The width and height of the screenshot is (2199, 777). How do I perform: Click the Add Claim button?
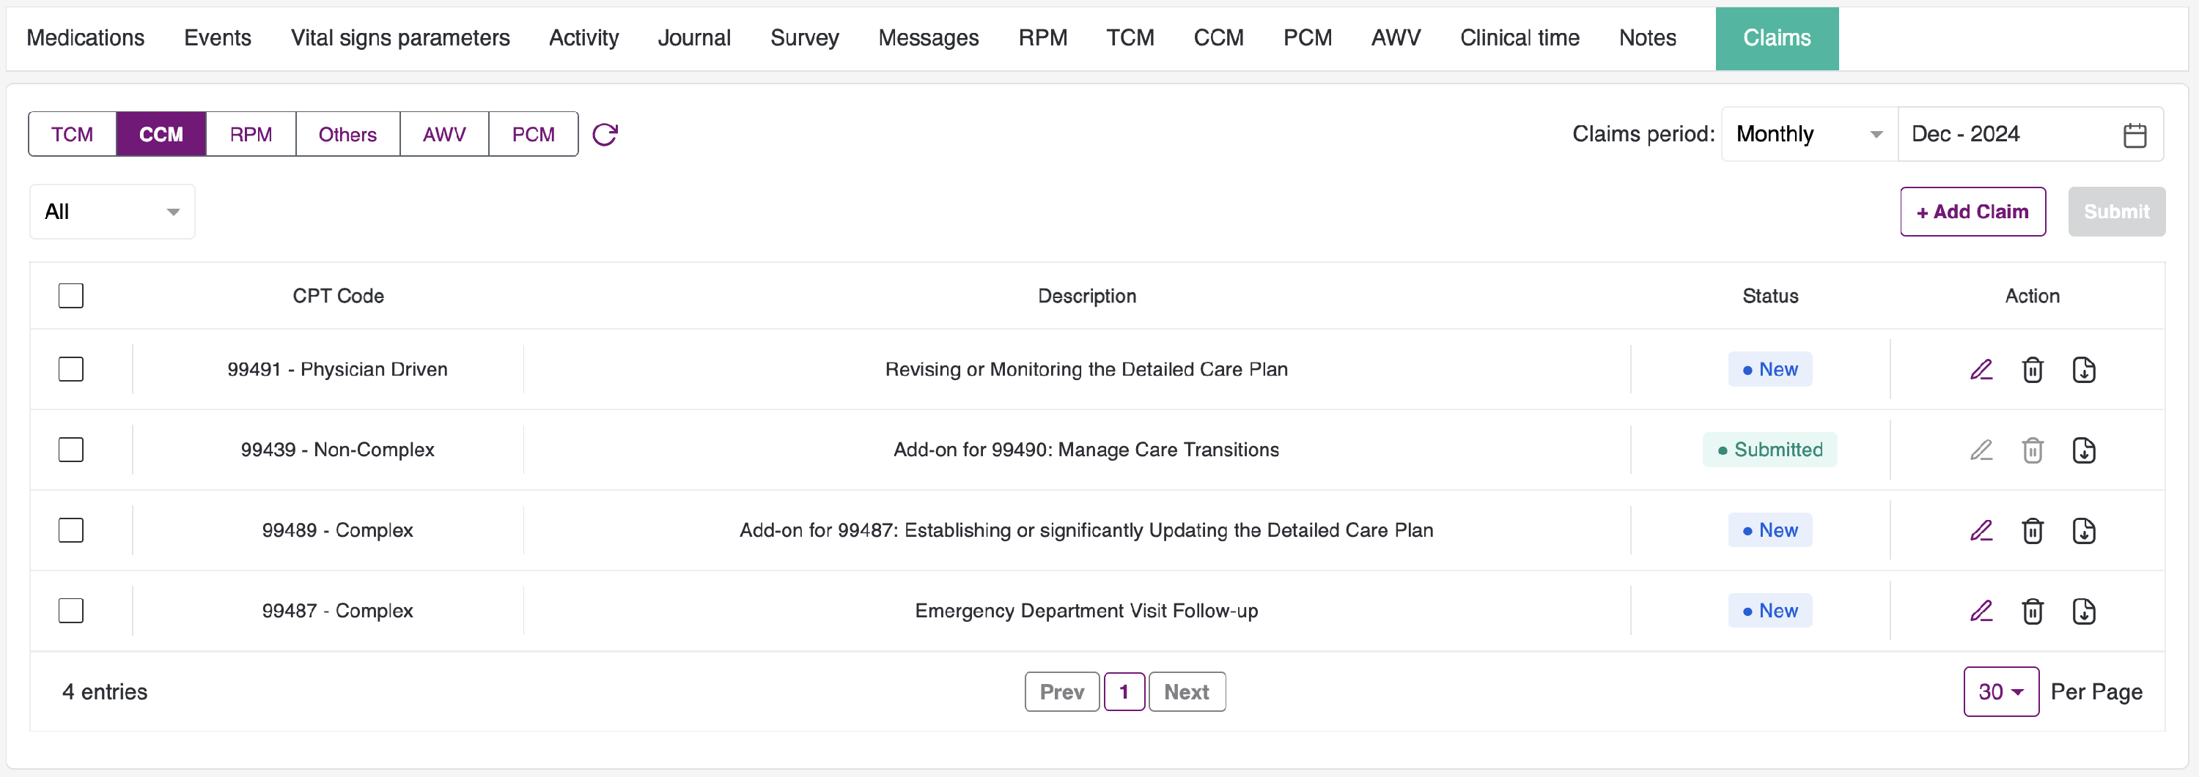click(x=1972, y=212)
